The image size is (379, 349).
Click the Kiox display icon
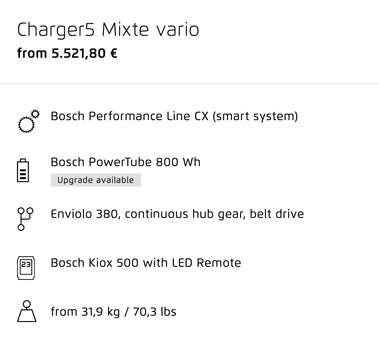coord(26,268)
